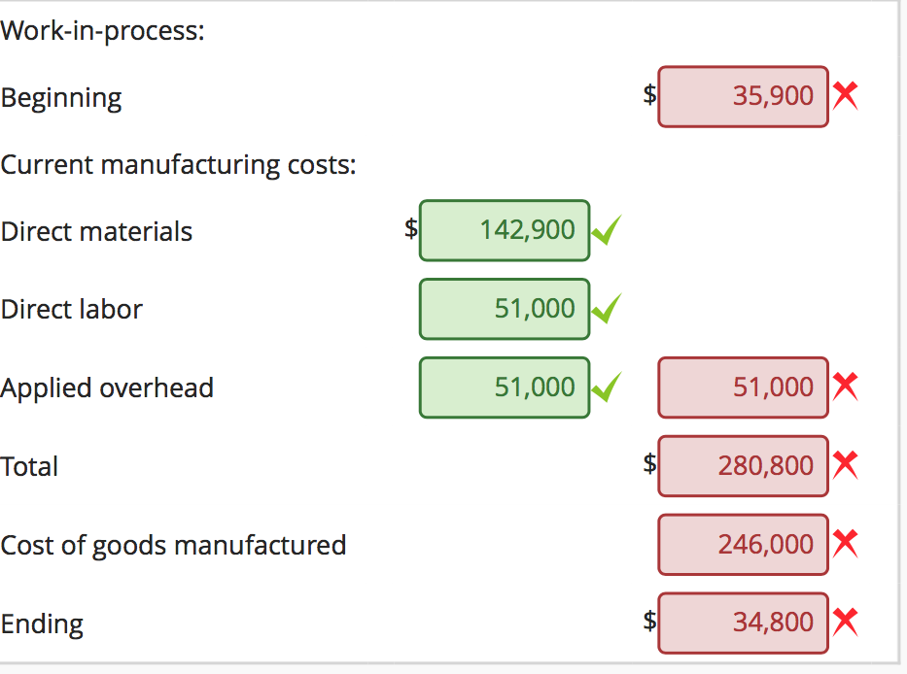This screenshot has width=907, height=674.
Task: Click the dollar sign beside the Beginning field
Action: pos(648,94)
